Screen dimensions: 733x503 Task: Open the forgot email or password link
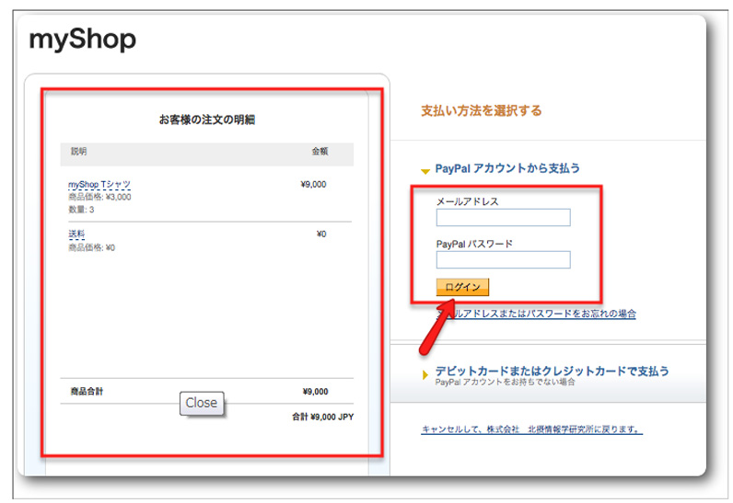(536, 314)
